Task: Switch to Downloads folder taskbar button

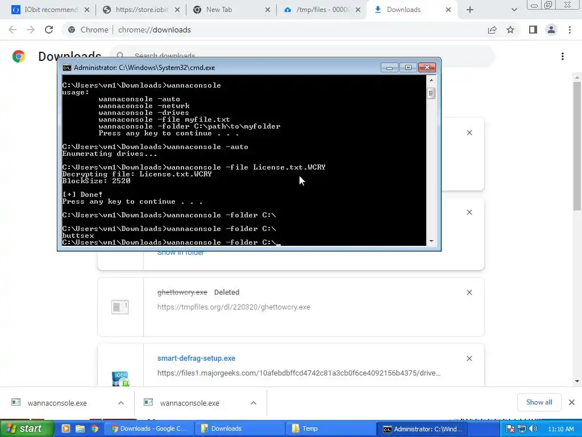Action: pyautogui.click(x=240, y=428)
